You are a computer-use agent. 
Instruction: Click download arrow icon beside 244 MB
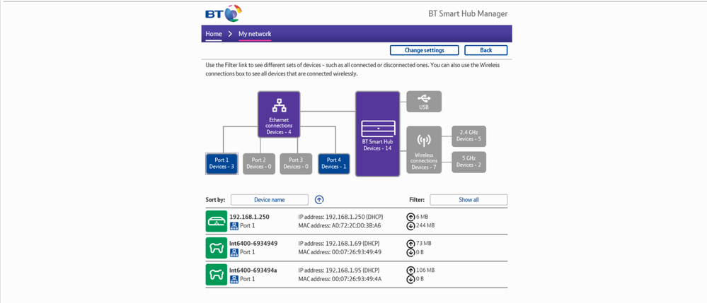click(410, 225)
